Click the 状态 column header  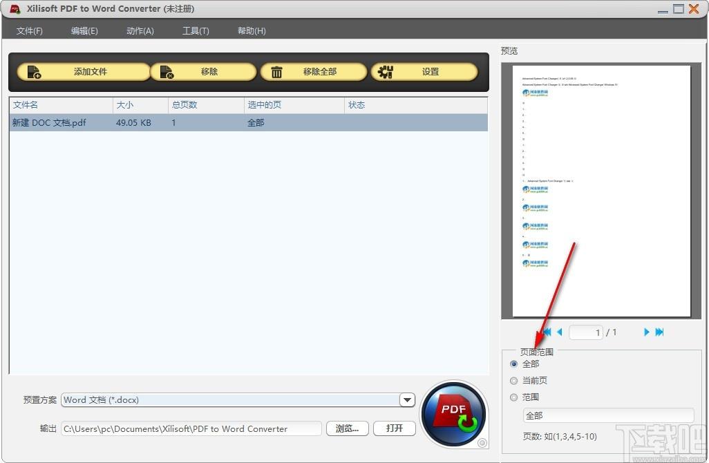click(416, 105)
